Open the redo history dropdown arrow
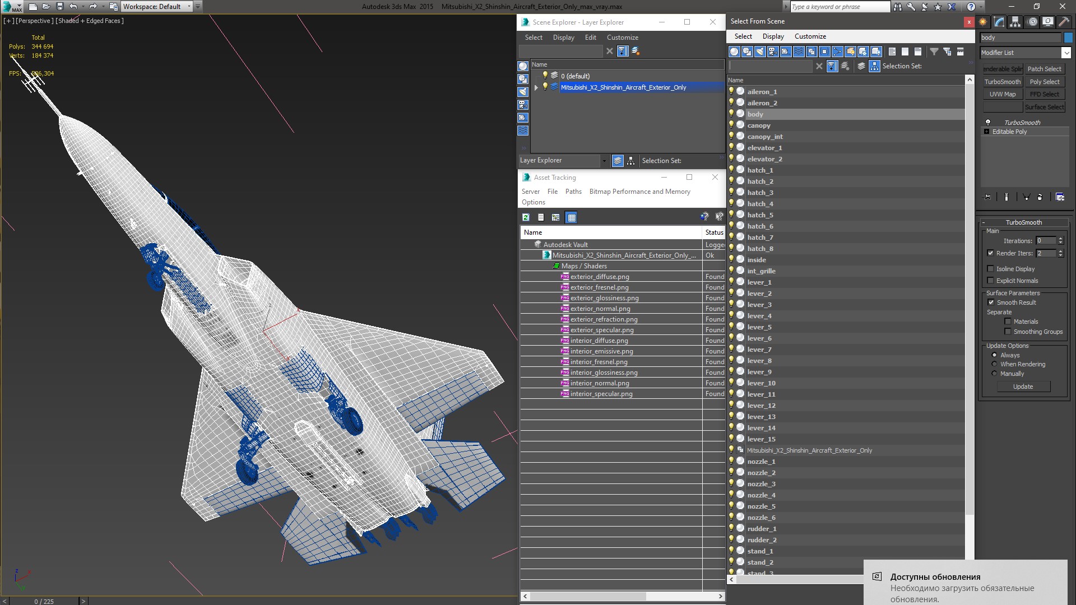Viewport: 1076px width, 605px height. [x=103, y=7]
